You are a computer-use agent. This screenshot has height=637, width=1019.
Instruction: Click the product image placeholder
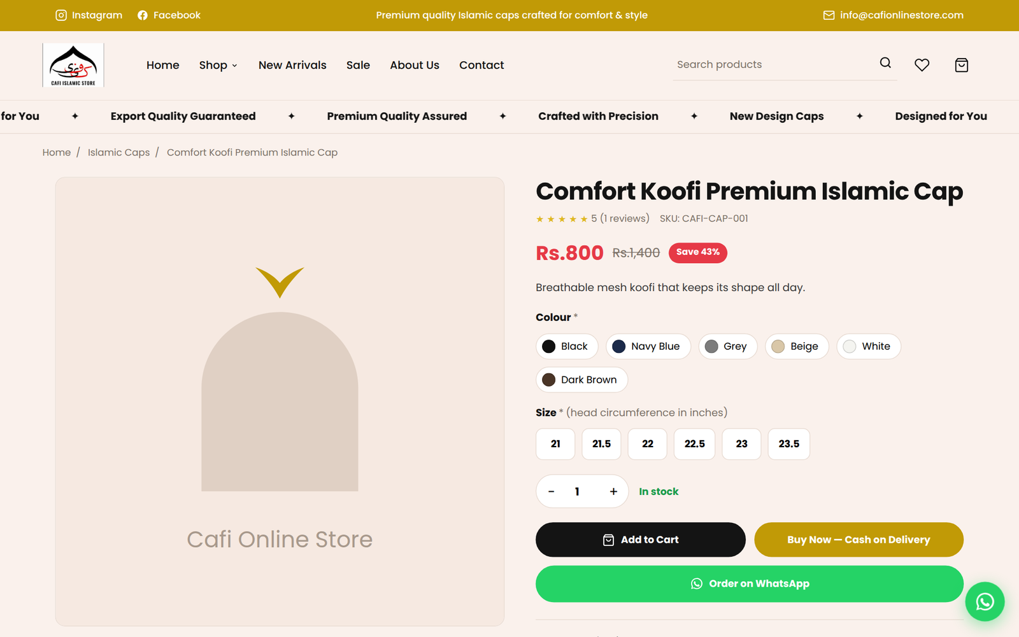pyautogui.click(x=280, y=401)
